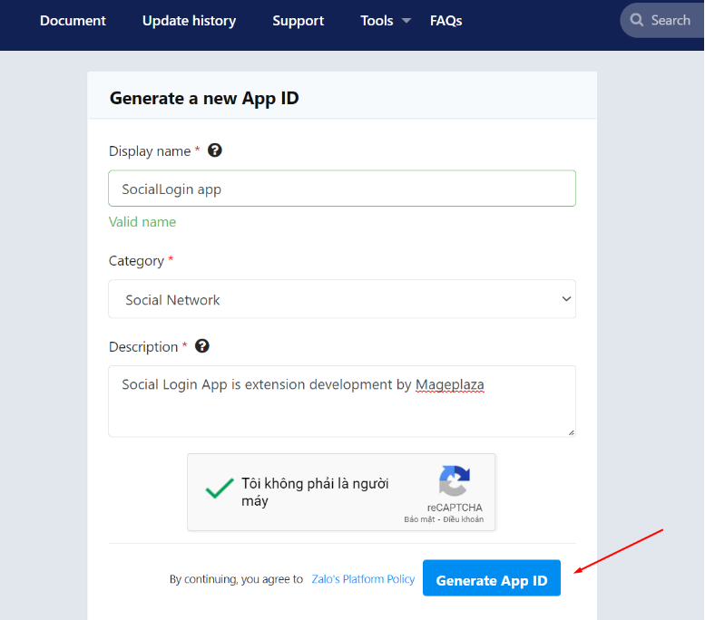
Task: Toggle the reCAPTCHA 'Tôi không phải là người máy' checkbox
Action: point(219,490)
